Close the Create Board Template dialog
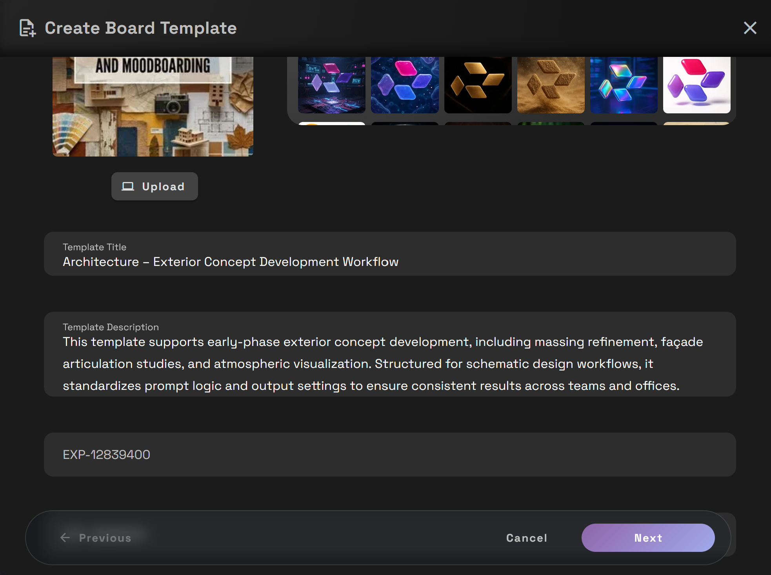The width and height of the screenshot is (771, 575). coord(750,28)
